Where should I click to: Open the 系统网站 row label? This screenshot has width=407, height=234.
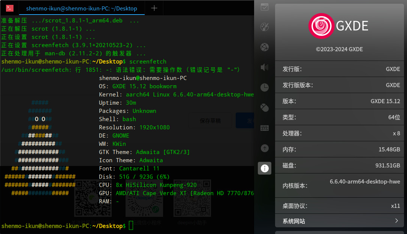click(294, 221)
